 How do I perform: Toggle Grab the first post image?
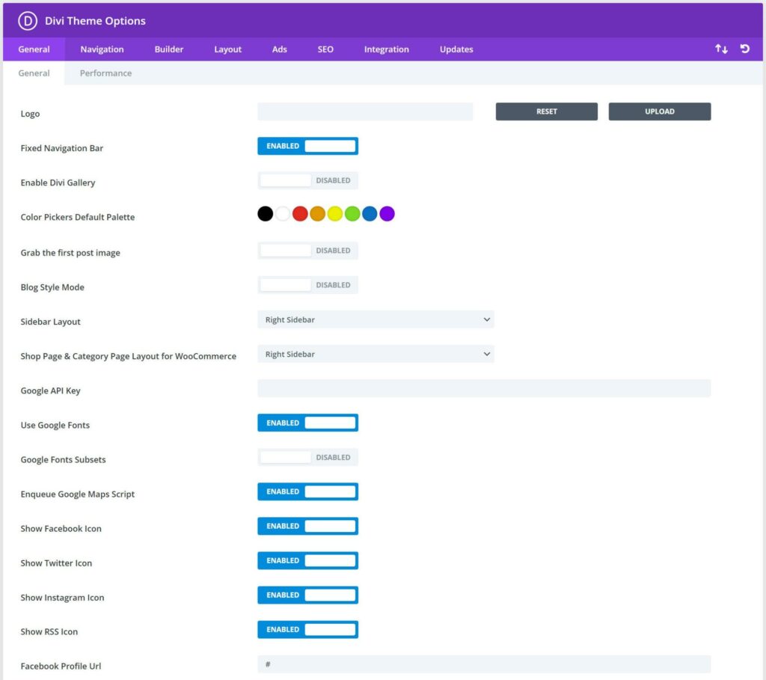pos(307,251)
